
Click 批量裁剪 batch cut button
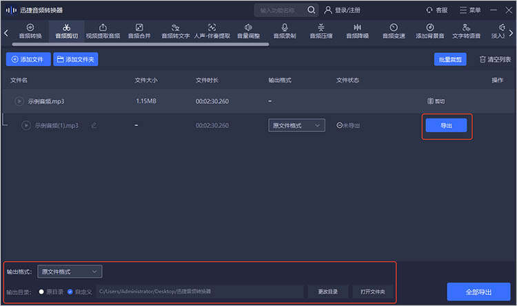click(x=450, y=59)
